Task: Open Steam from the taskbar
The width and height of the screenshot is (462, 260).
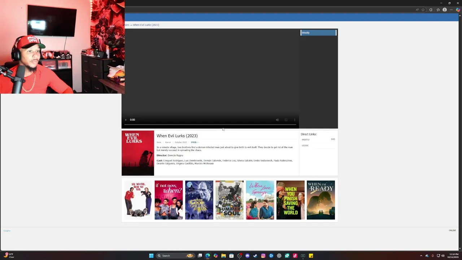Action: coord(255,256)
